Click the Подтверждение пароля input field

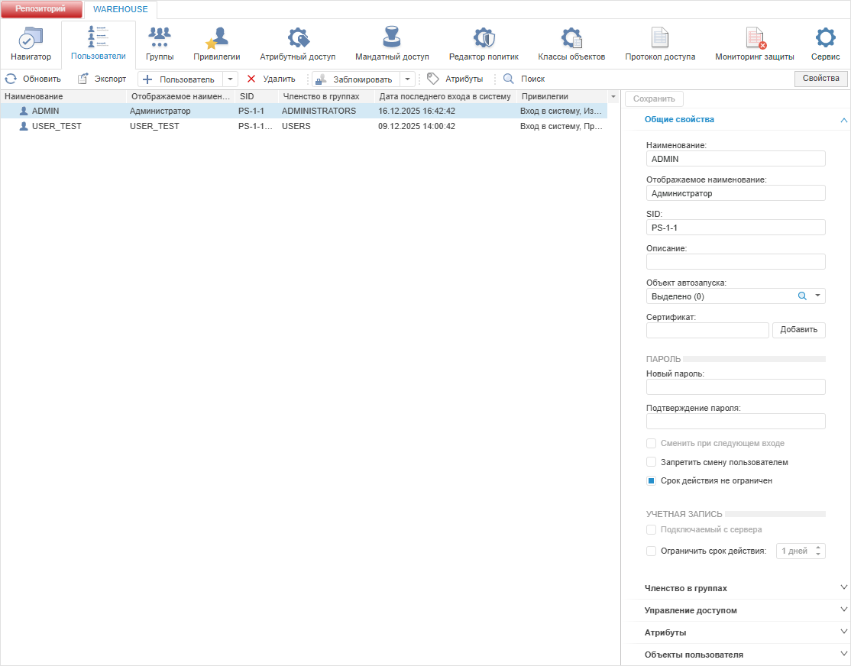[736, 421]
